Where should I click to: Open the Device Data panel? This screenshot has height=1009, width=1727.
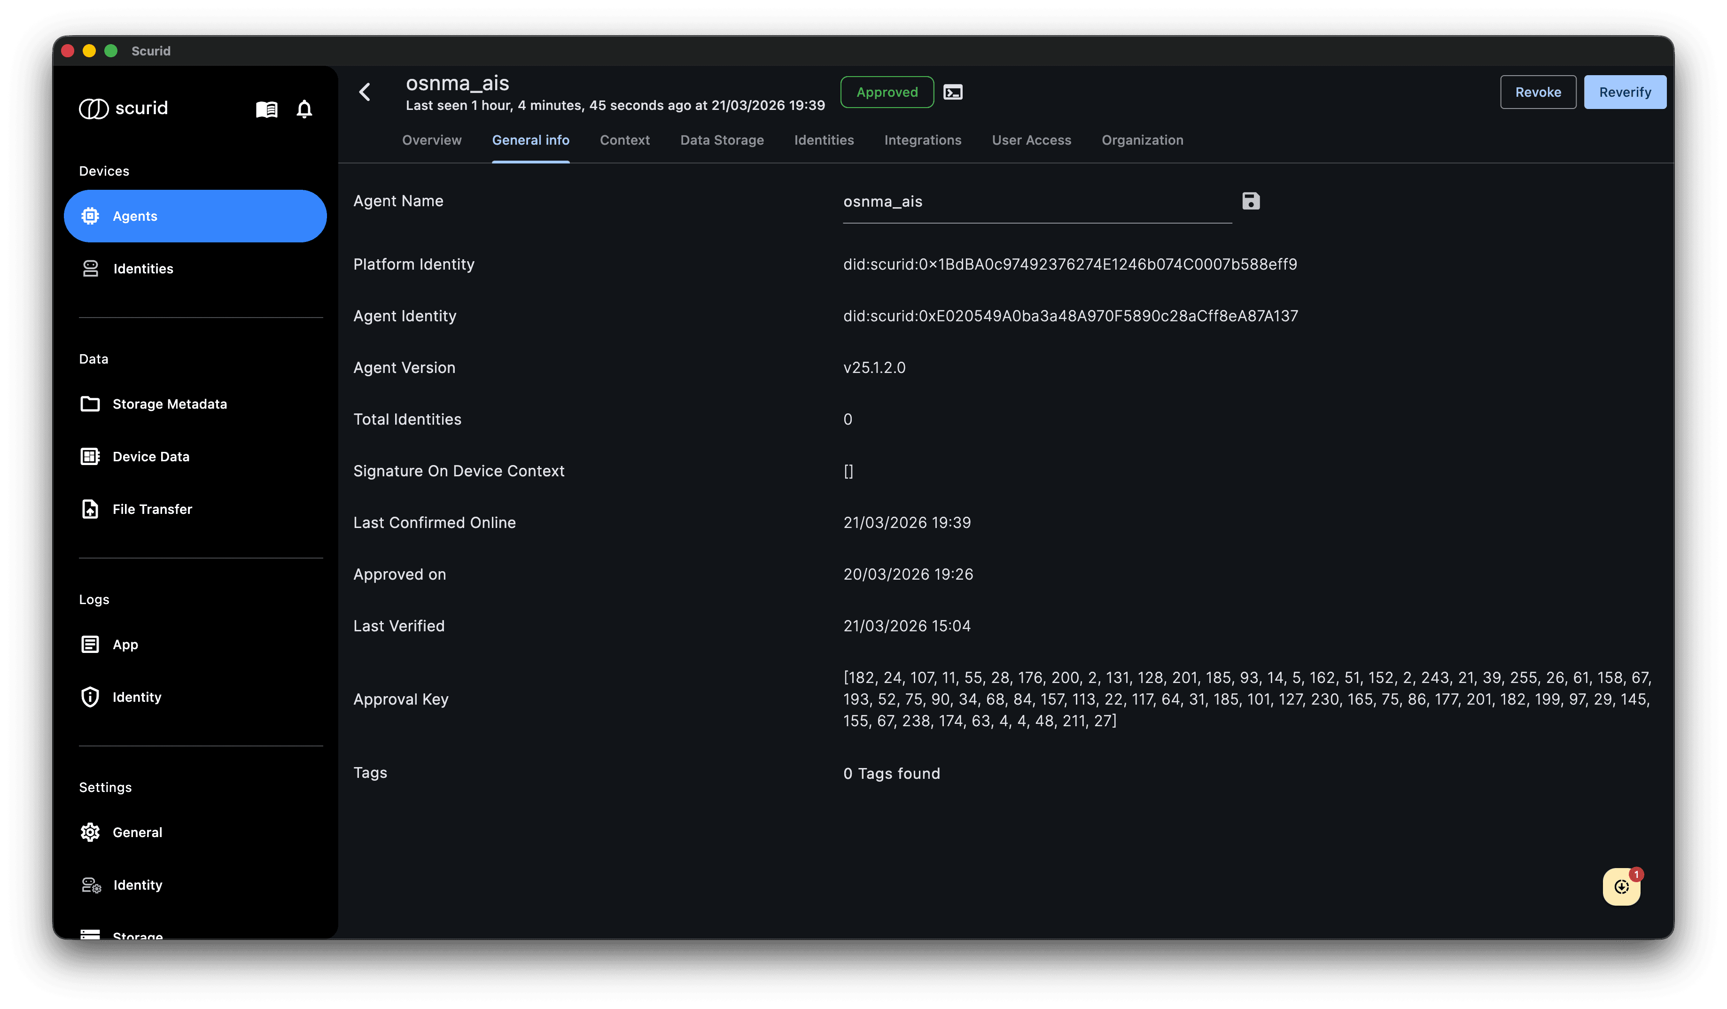tap(151, 456)
